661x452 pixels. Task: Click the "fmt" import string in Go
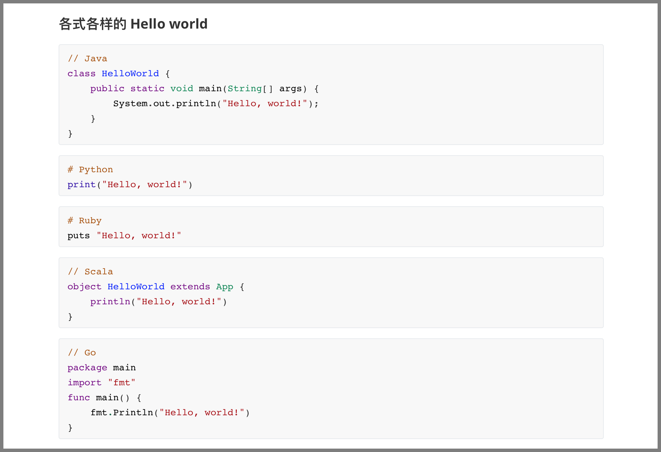click(122, 383)
